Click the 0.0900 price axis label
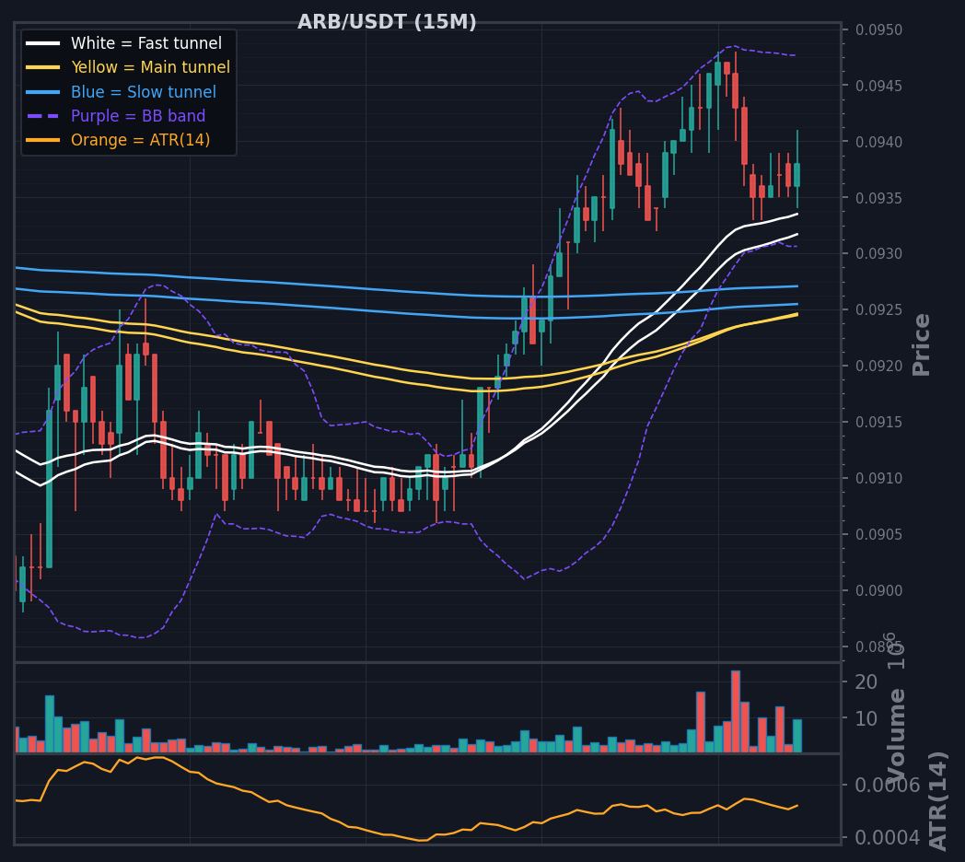This screenshot has width=965, height=862. (x=878, y=590)
